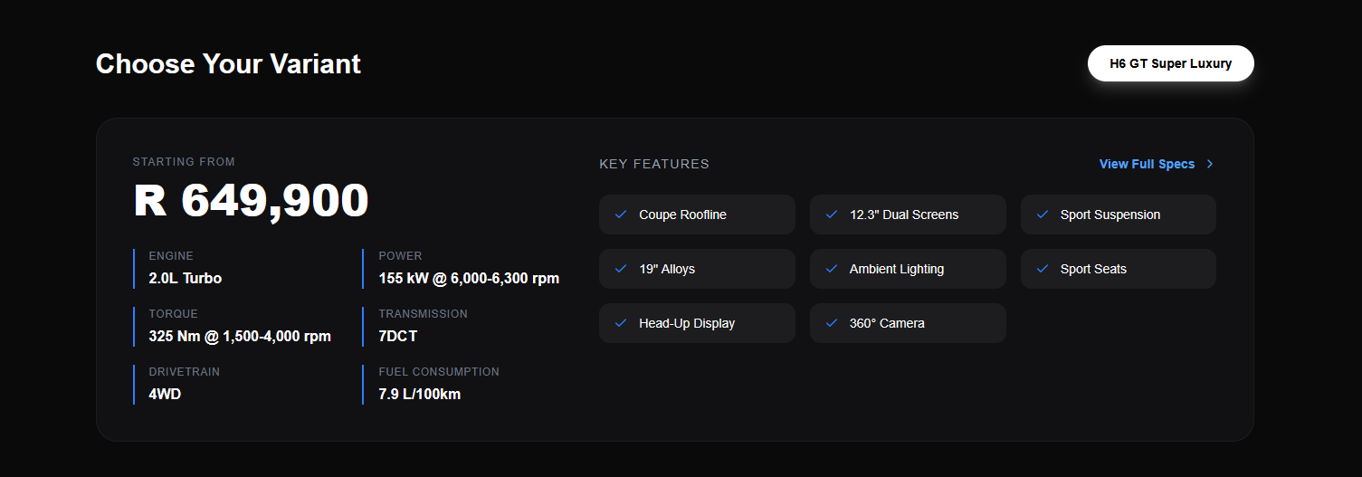
Task: Select the H6 GT Super Luxury variant
Action: tap(1170, 63)
